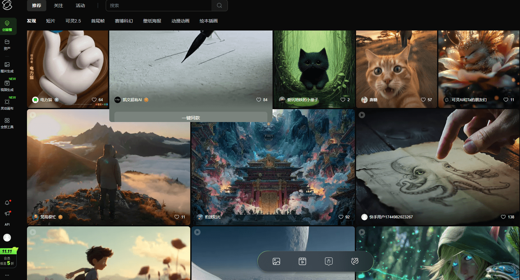Click the clapperboard video icon in floating toolbar
Screen dimensions: 520x280
coord(302,261)
